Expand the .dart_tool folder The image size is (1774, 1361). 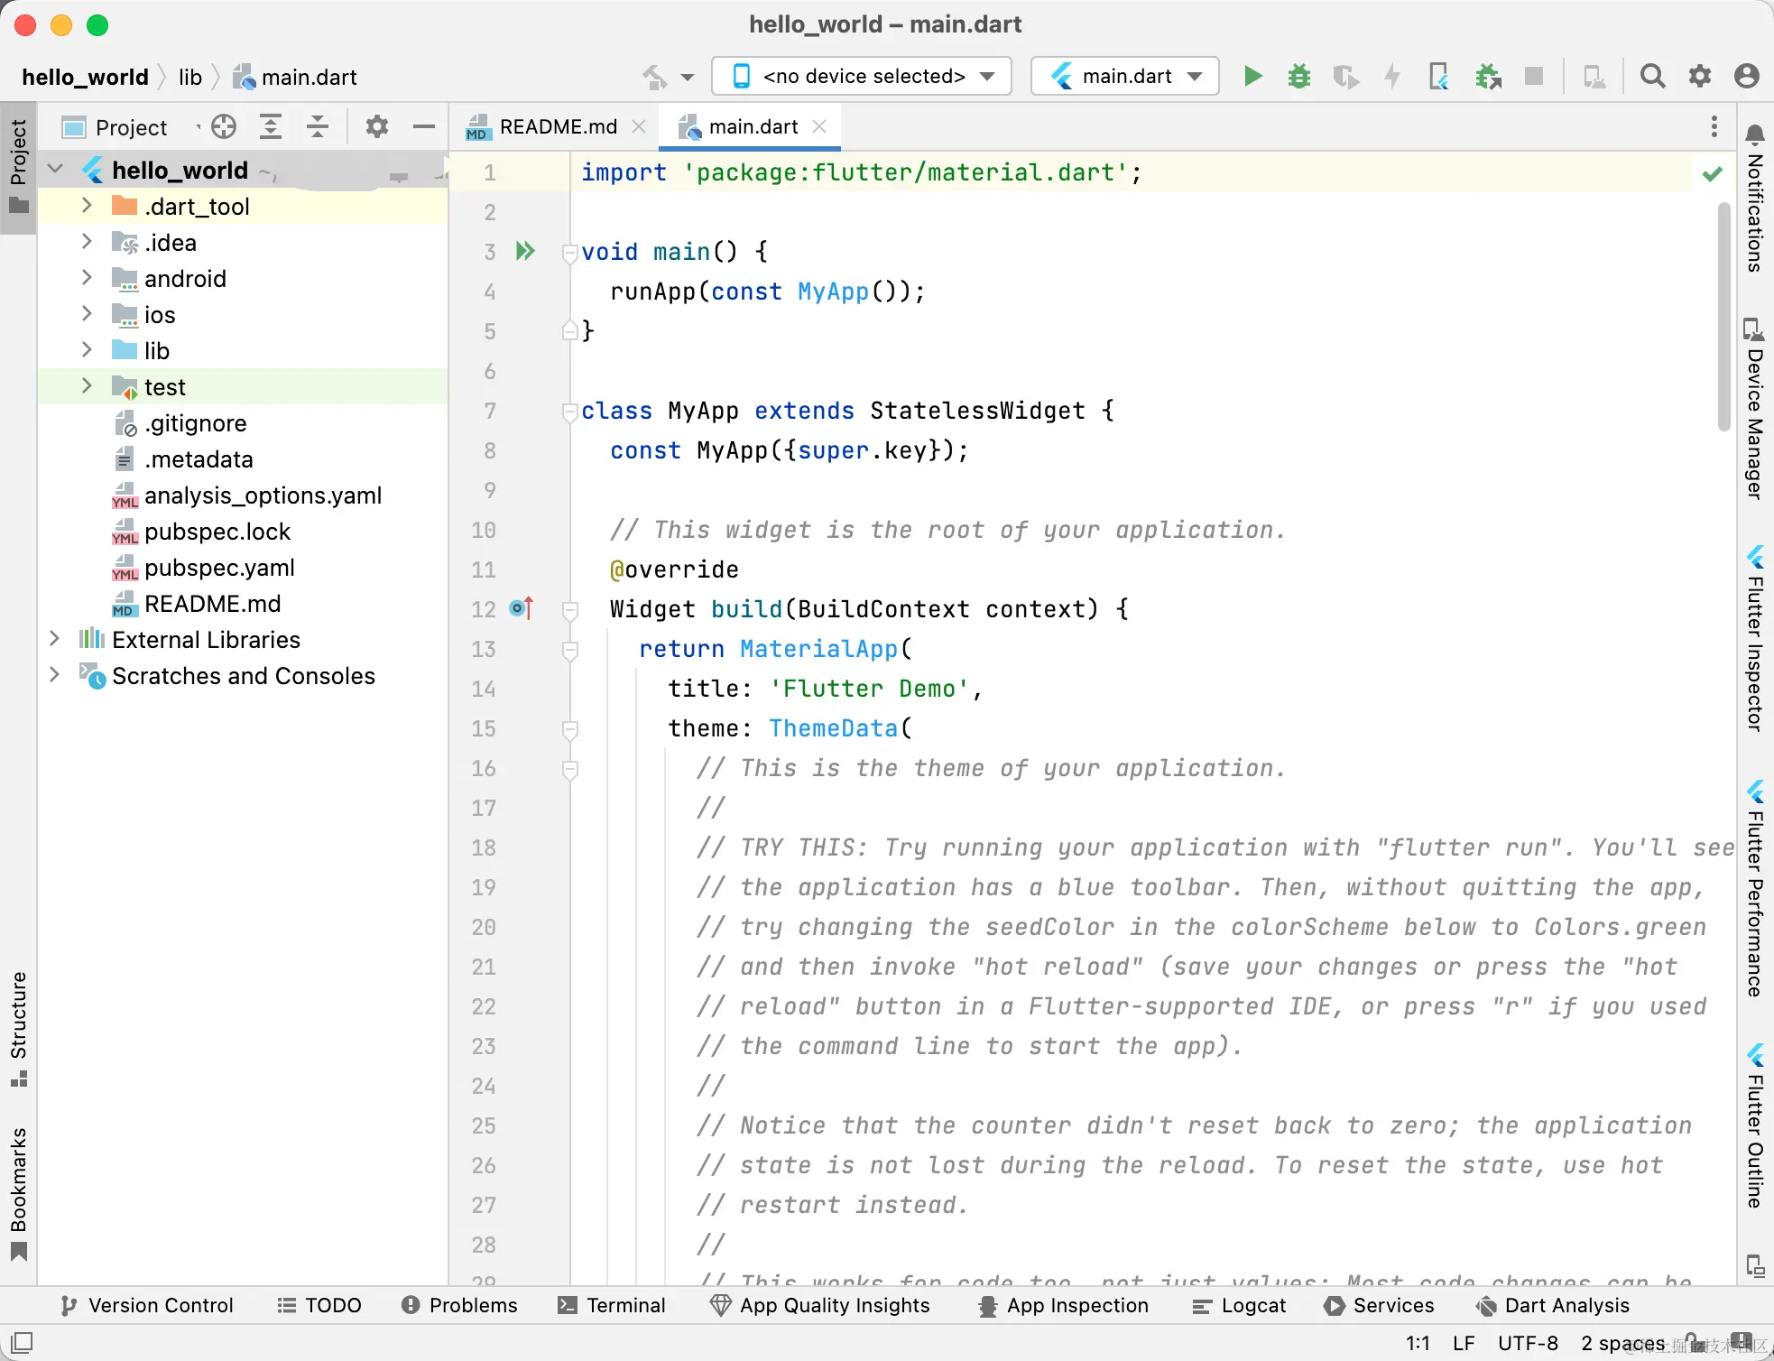tap(87, 205)
